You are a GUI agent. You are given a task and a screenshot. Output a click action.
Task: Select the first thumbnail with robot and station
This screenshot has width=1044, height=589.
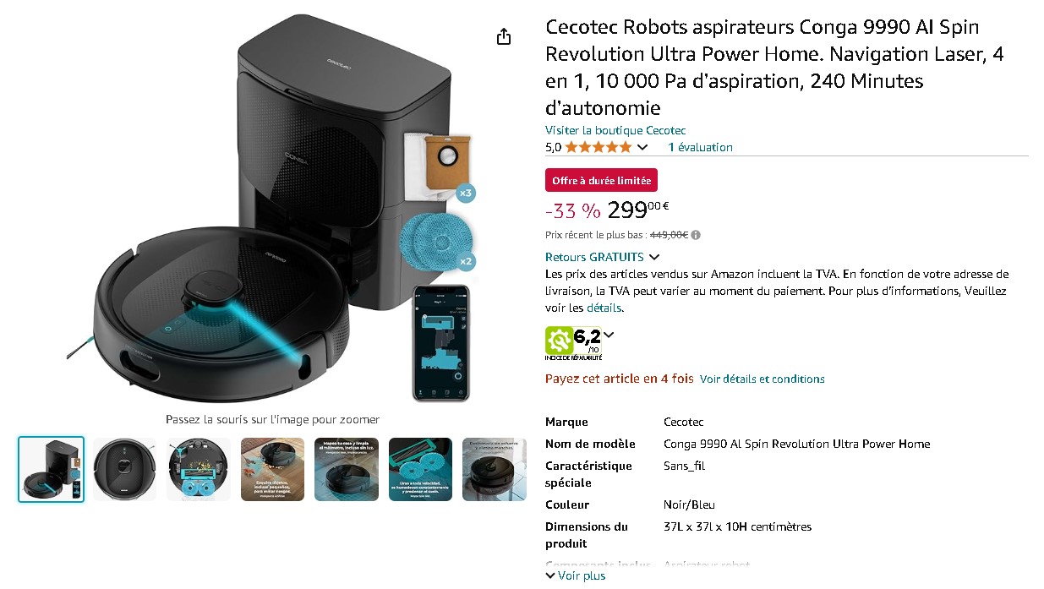pyautogui.click(x=52, y=469)
